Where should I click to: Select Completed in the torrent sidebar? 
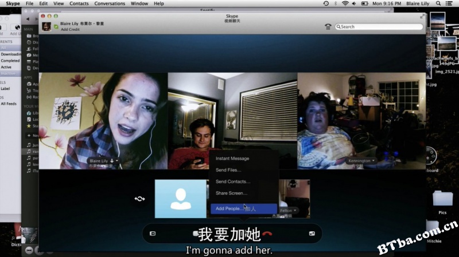10,61
